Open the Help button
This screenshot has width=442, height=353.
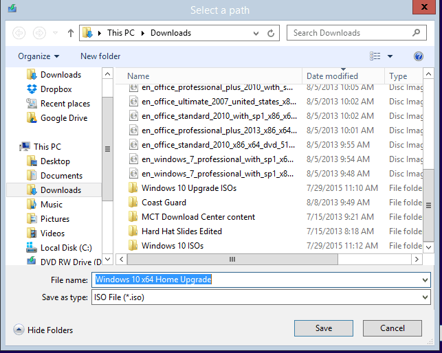(419, 56)
